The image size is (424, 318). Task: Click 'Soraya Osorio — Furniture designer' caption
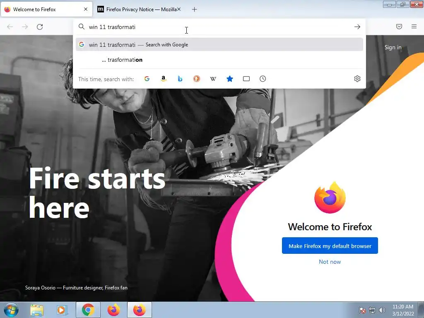click(x=76, y=288)
